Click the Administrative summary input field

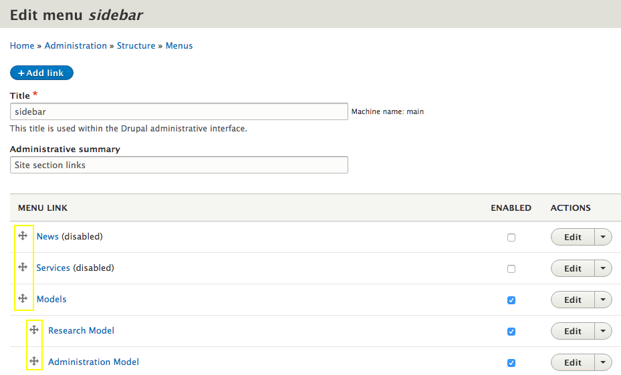pos(179,165)
